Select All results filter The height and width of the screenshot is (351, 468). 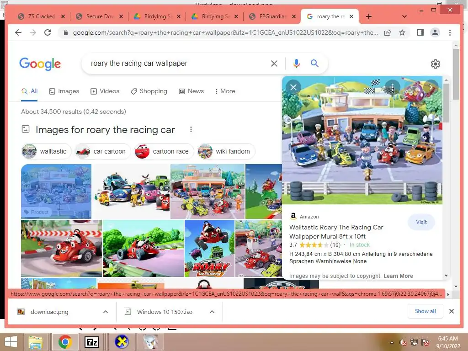[29, 91]
